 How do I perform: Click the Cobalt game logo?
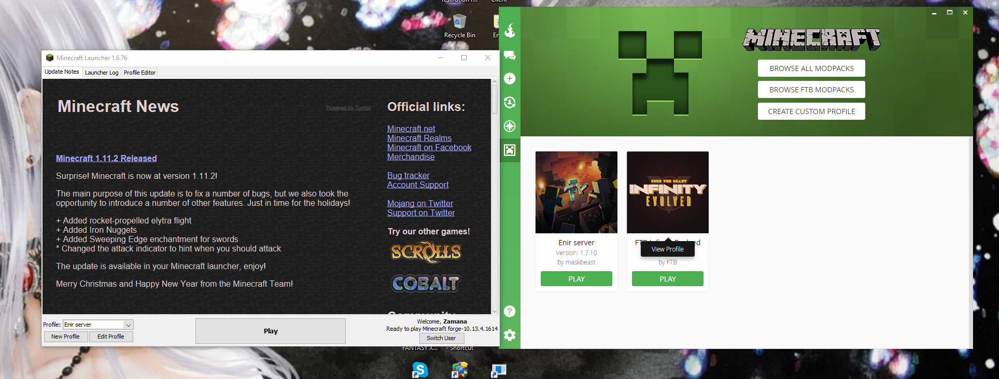pos(426,283)
